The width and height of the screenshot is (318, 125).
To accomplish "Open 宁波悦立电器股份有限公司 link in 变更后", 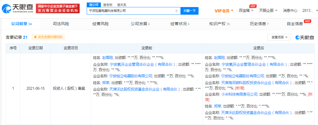I will pyautogui.click(x=243, y=76).
